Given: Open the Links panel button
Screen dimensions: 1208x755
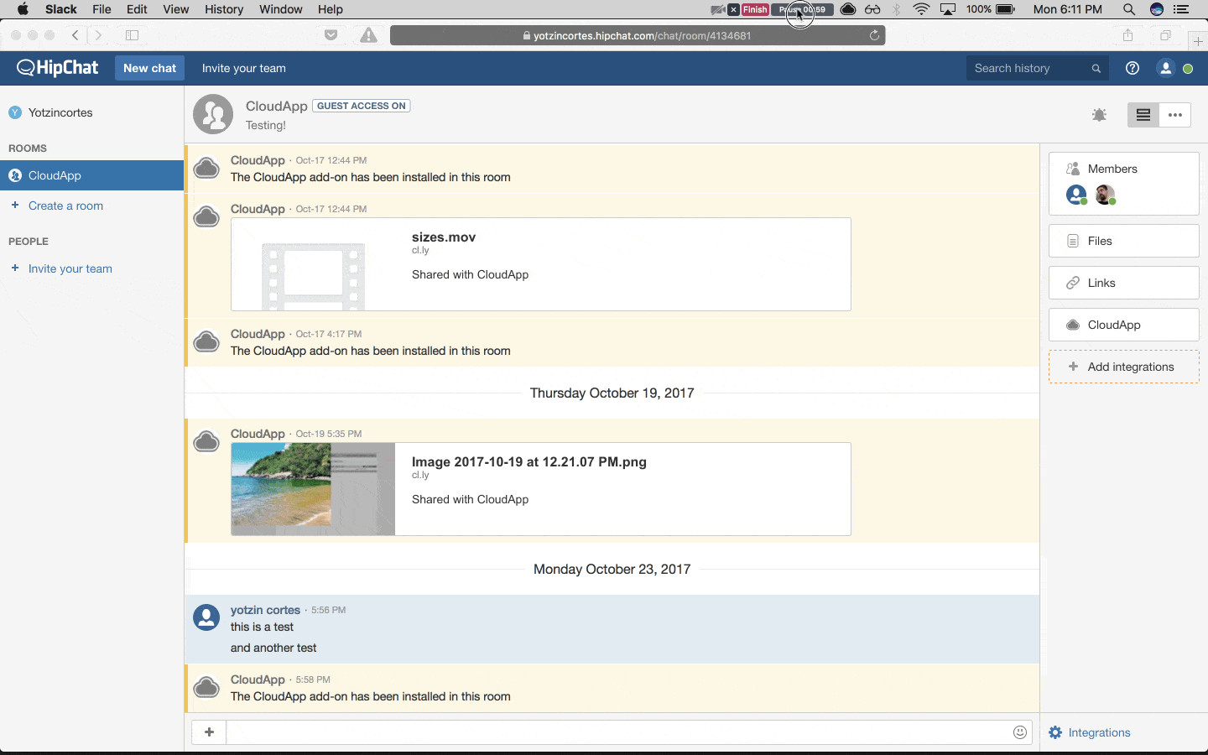Looking at the screenshot, I should pos(1123,283).
